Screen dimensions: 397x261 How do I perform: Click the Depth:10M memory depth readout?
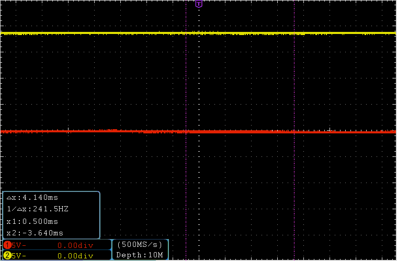tap(140, 255)
